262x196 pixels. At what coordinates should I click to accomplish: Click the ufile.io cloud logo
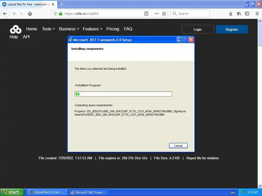16,29
